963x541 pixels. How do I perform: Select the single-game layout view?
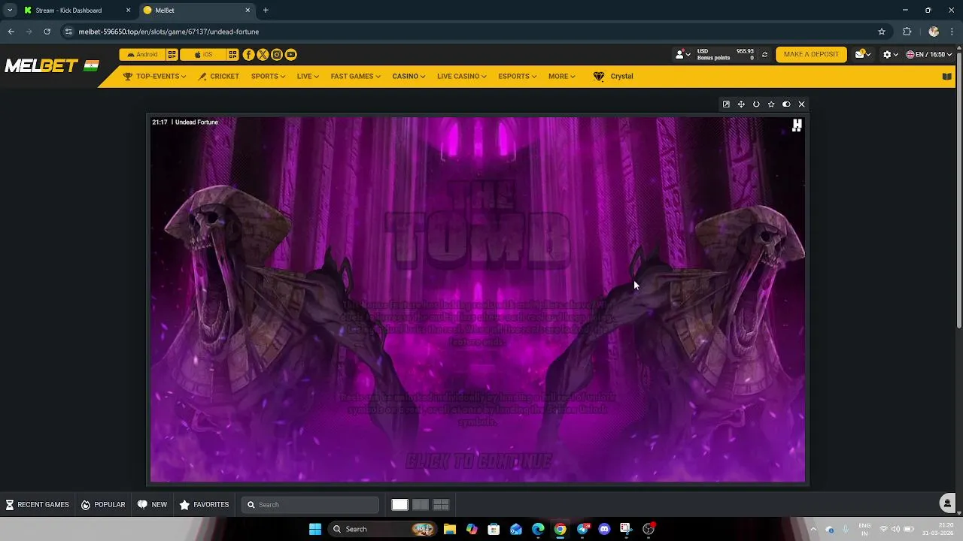[x=399, y=505]
